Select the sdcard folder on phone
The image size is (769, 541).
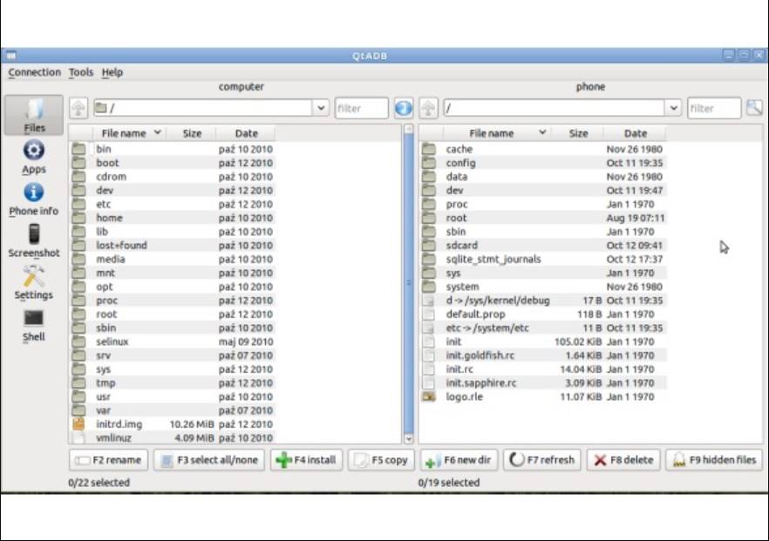pyautogui.click(x=462, y=246)
